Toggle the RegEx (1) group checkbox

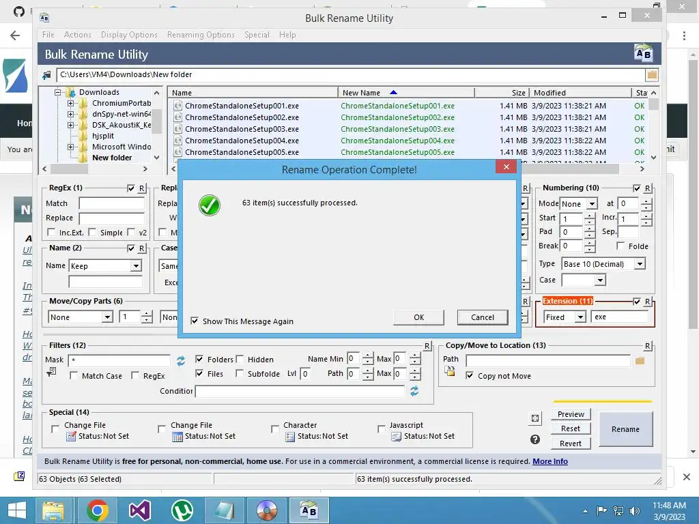(x=131, y=188)
